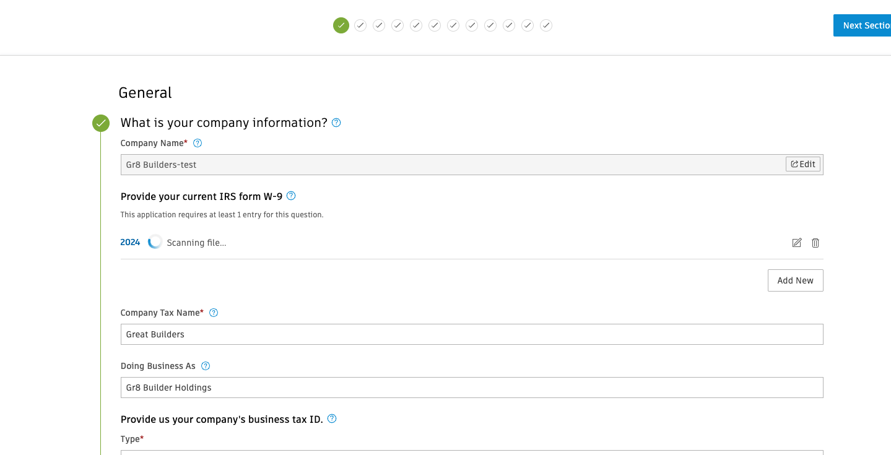Click the first green completed step circle

pyautogui.click(x=341, y=25)
